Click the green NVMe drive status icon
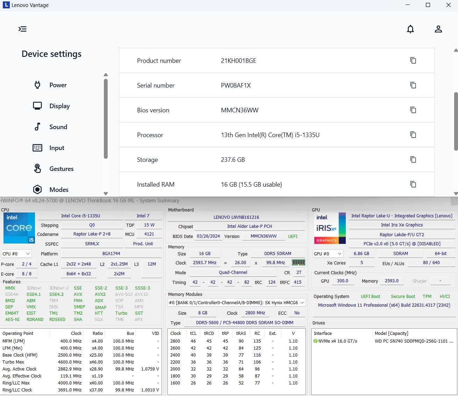 pos(315,341)
